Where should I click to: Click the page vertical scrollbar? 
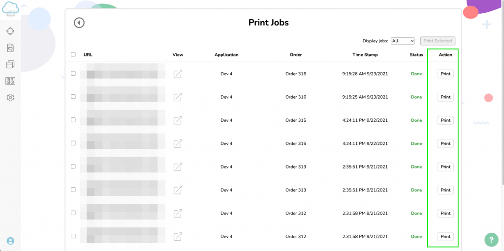502,93
